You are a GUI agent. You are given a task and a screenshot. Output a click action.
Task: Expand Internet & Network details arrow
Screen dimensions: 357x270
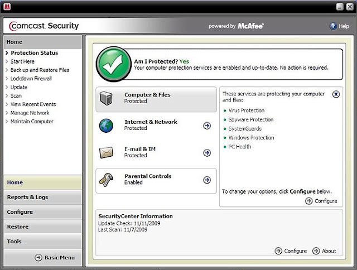207,126
